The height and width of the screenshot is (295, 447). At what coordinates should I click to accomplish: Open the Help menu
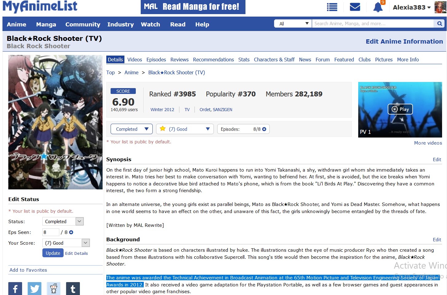[x=202, y=24]
